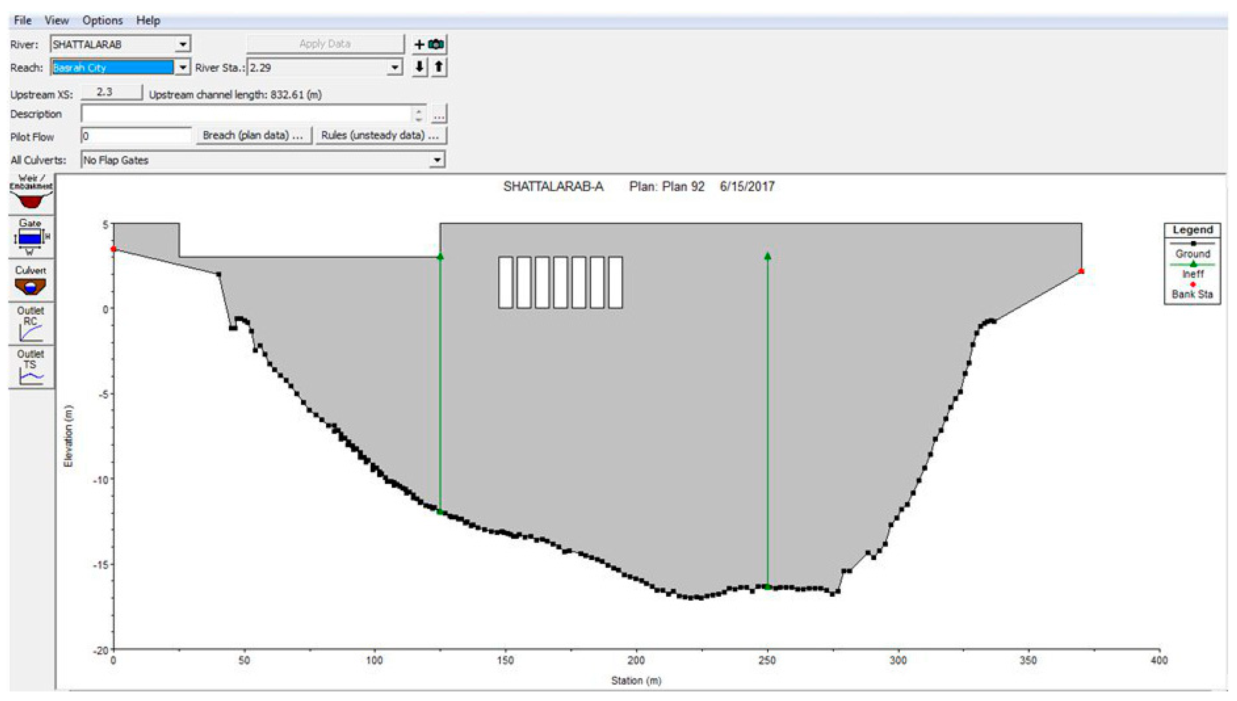The width and height of the screenshot is (1237, 701).
Task: Open the Gate editor icon
Action: [31, 237]
